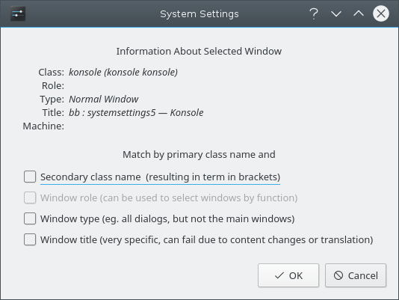Minimize the dialog using the down chevron
The height and width of the screenshot is (300, 399).
pos(336,13)
